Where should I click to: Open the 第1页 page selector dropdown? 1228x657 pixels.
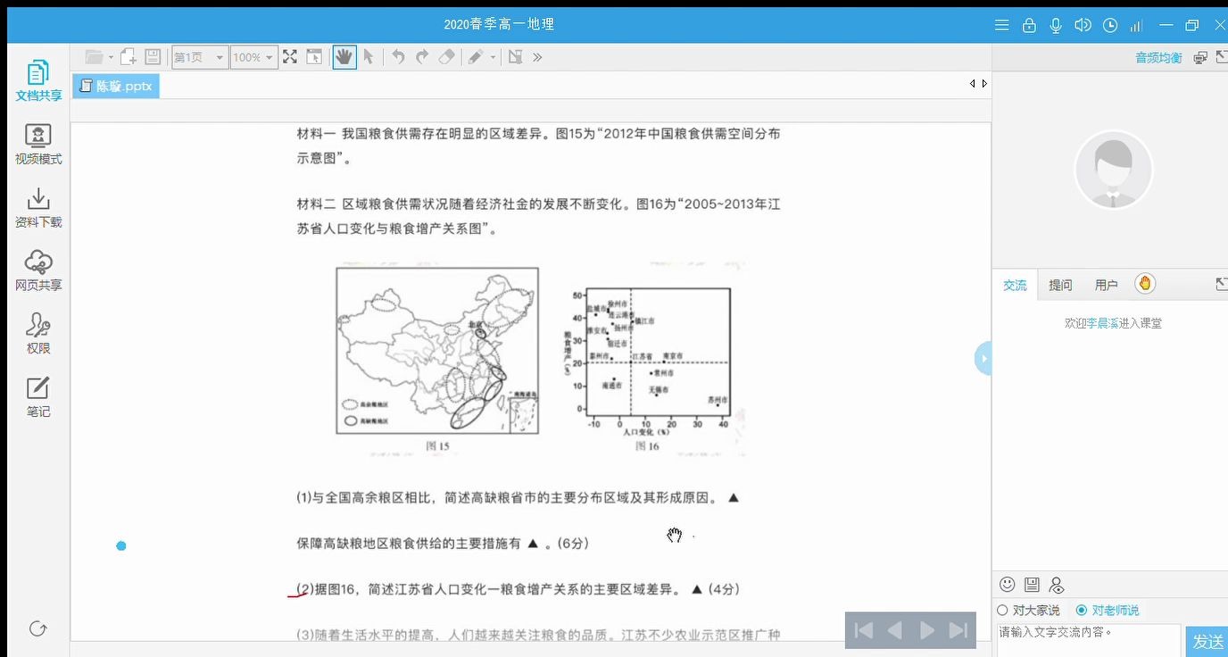tap(199, 57)
